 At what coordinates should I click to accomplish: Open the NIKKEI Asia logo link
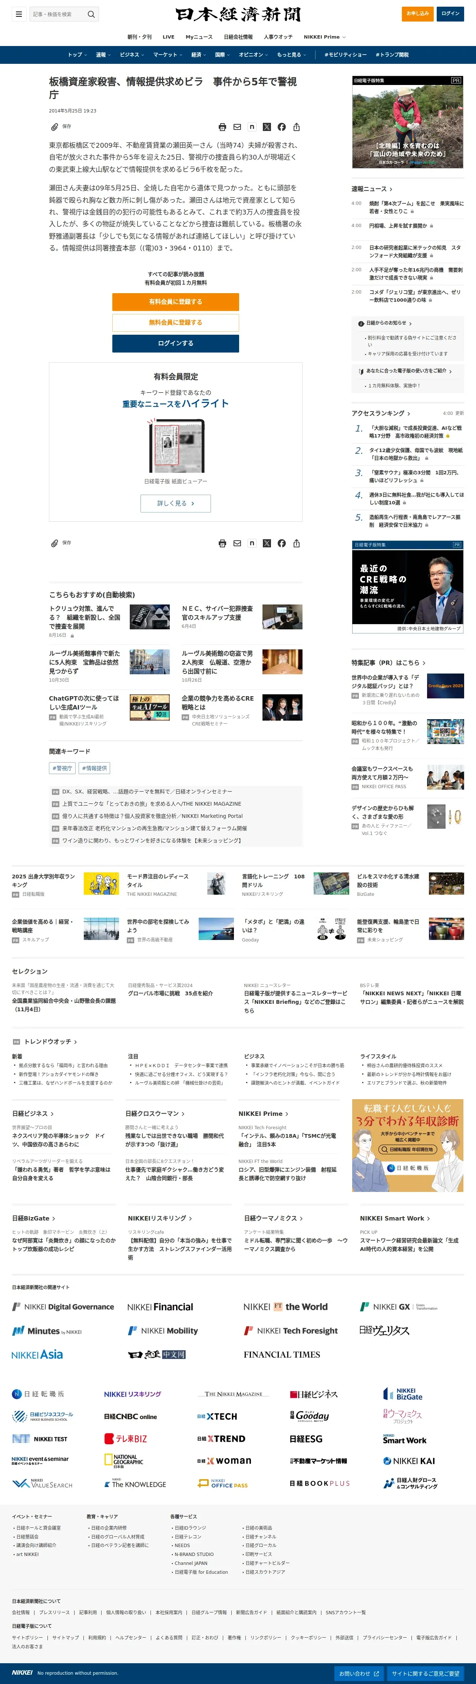[x=37, y=1354]
